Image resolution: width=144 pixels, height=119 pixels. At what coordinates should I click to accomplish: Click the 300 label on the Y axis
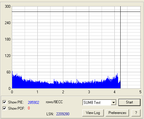point(7,7)
